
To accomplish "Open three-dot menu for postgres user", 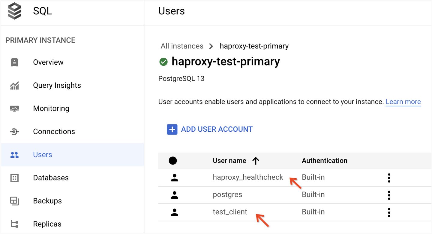I will (x=389, y=195).
